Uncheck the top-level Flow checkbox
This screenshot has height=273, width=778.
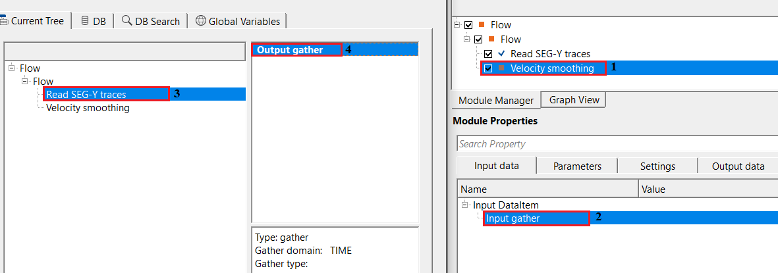point(468,25)
